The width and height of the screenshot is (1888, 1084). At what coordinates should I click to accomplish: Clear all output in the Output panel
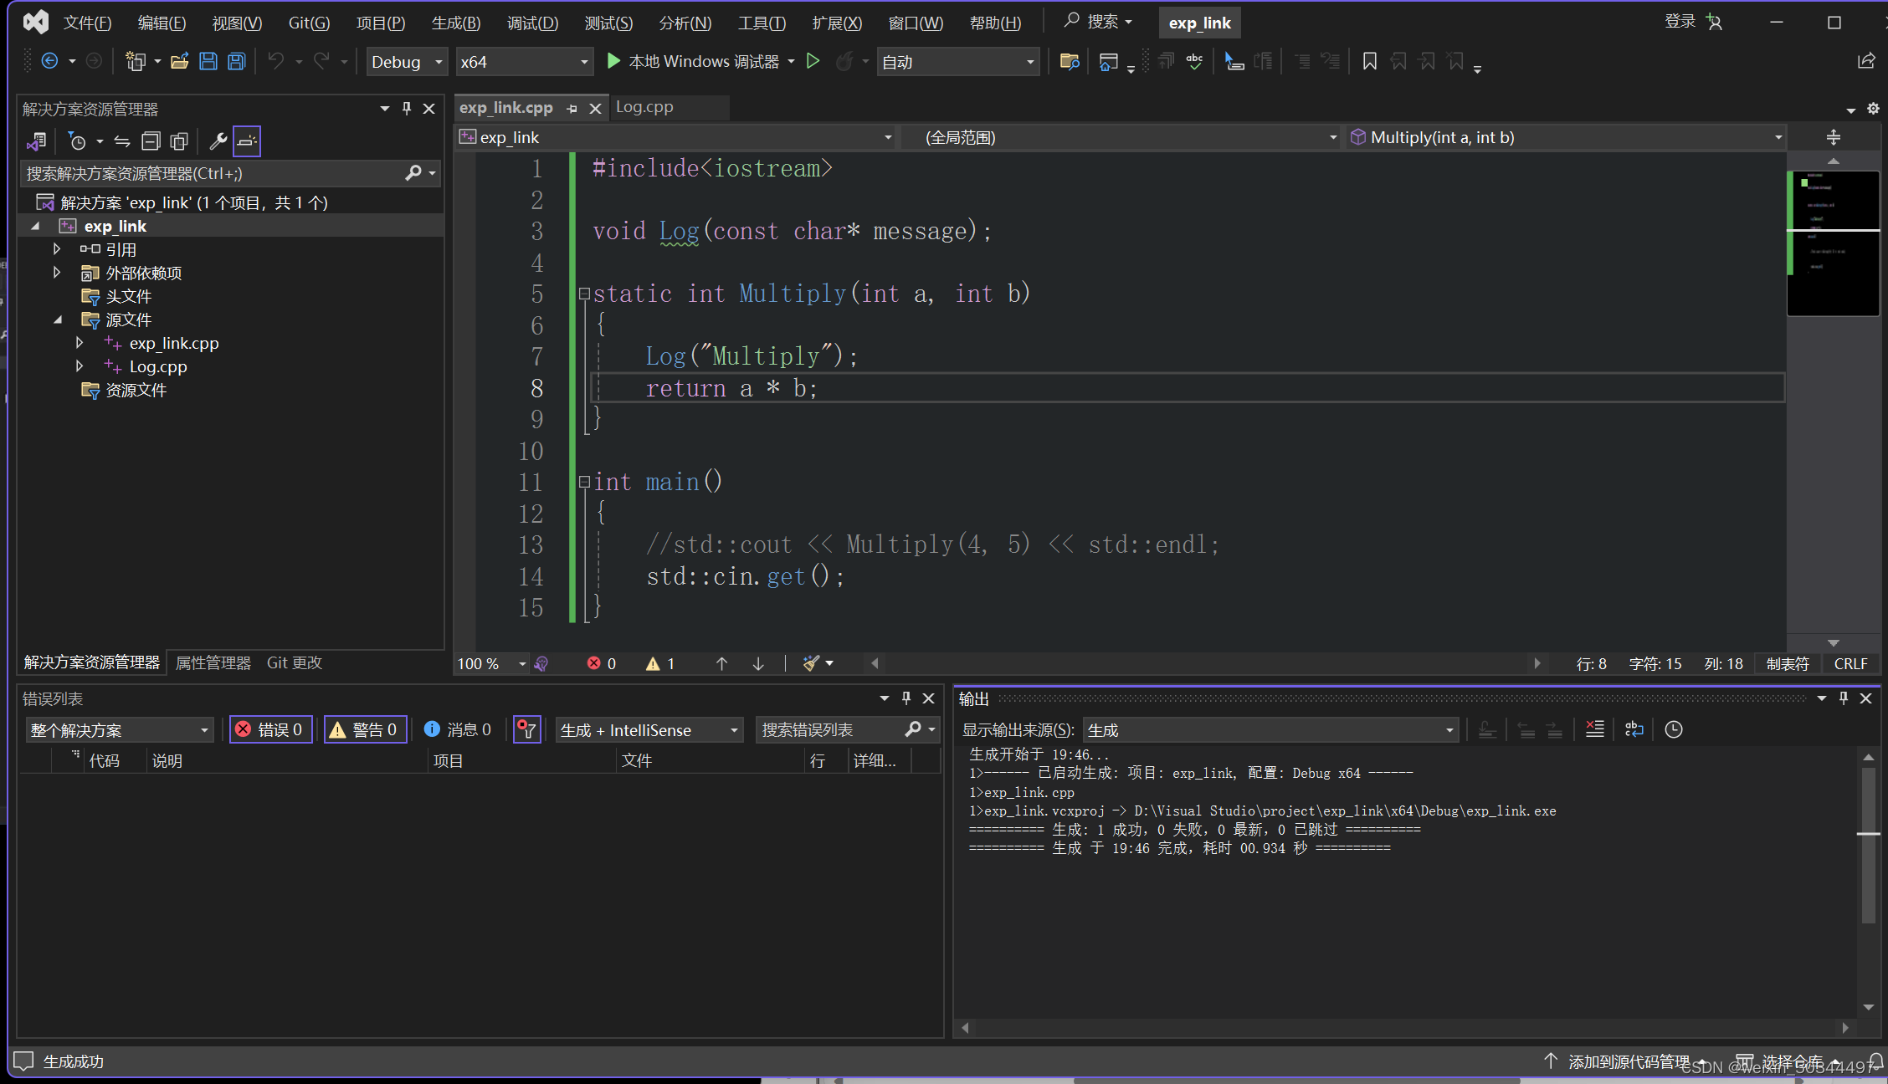pos(1594,729)
